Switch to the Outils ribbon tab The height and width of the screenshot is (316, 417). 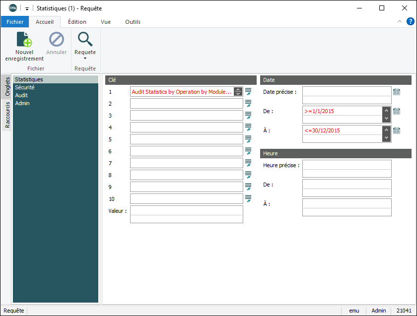133,22
